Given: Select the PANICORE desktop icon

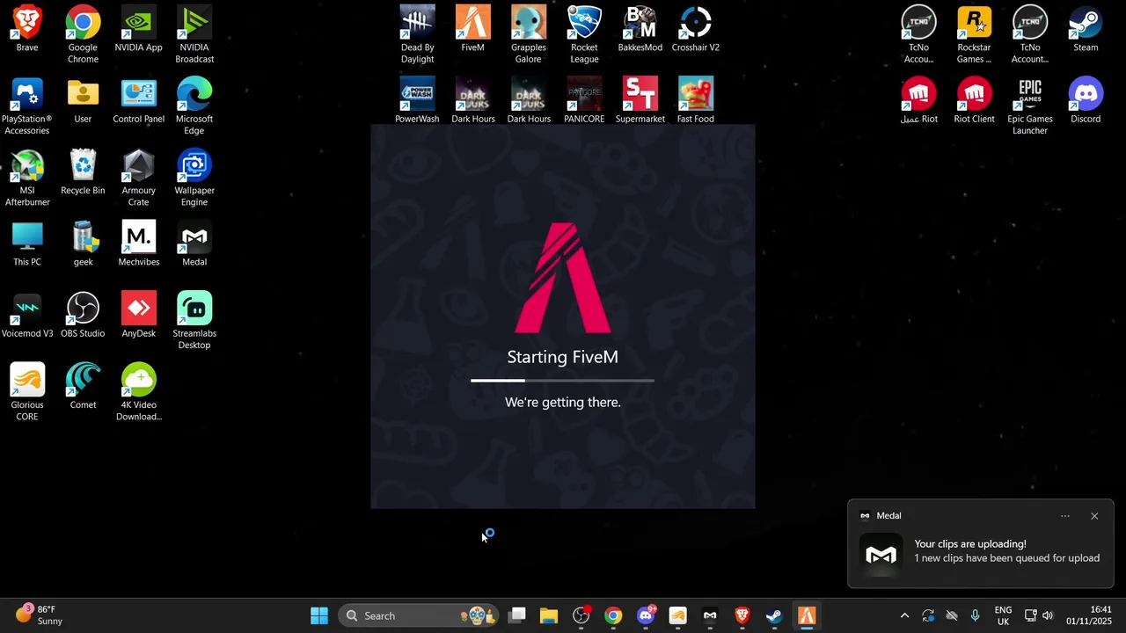Looking at the screenshot, I should (584, 100).
